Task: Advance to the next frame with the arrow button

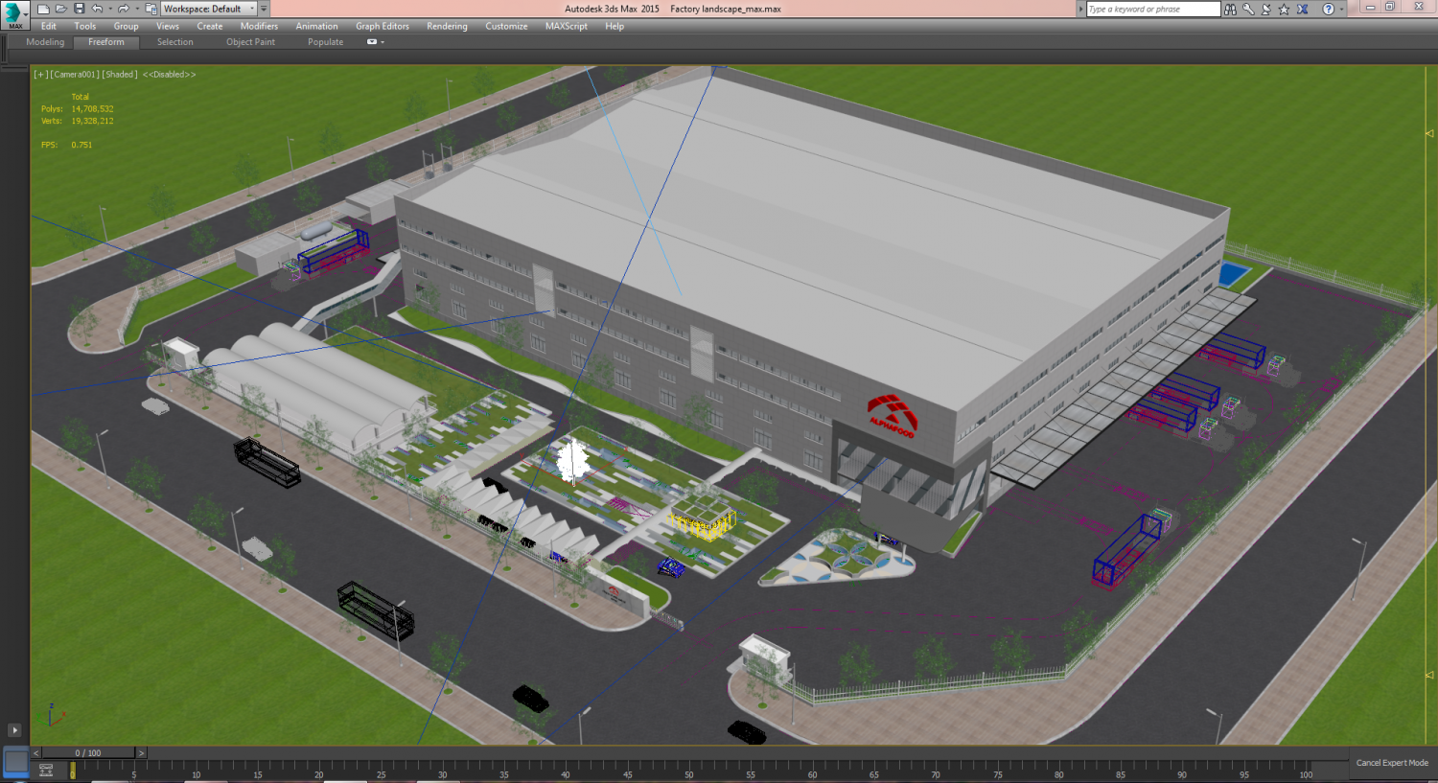Action: tap(142, 753)
